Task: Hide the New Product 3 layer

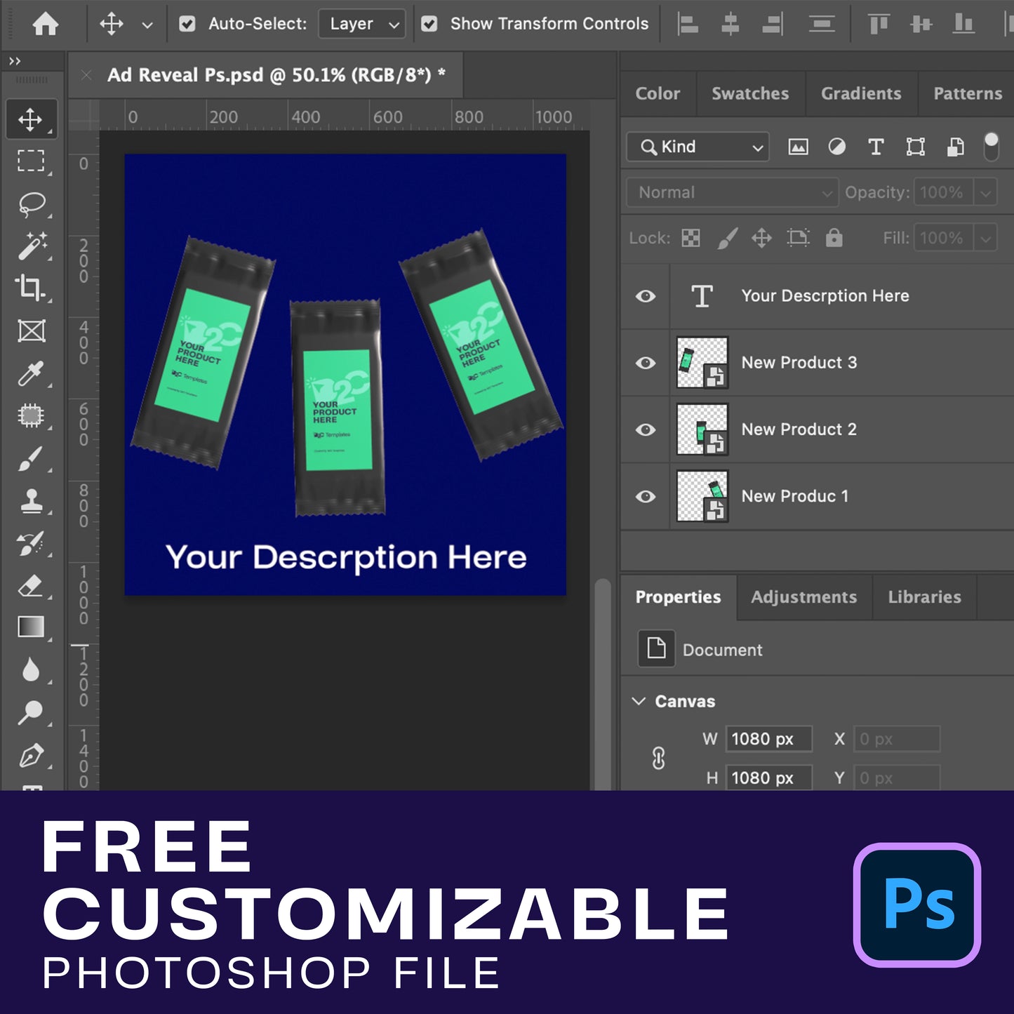Action: (x=646, y=363)
